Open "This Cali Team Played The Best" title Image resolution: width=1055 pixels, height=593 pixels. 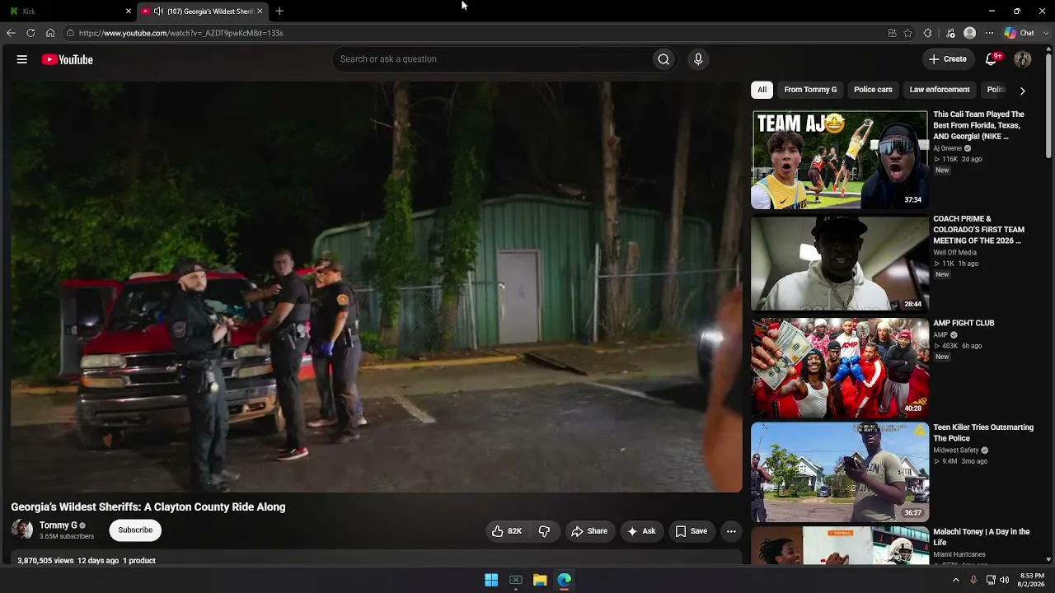[x=979, y=125]
